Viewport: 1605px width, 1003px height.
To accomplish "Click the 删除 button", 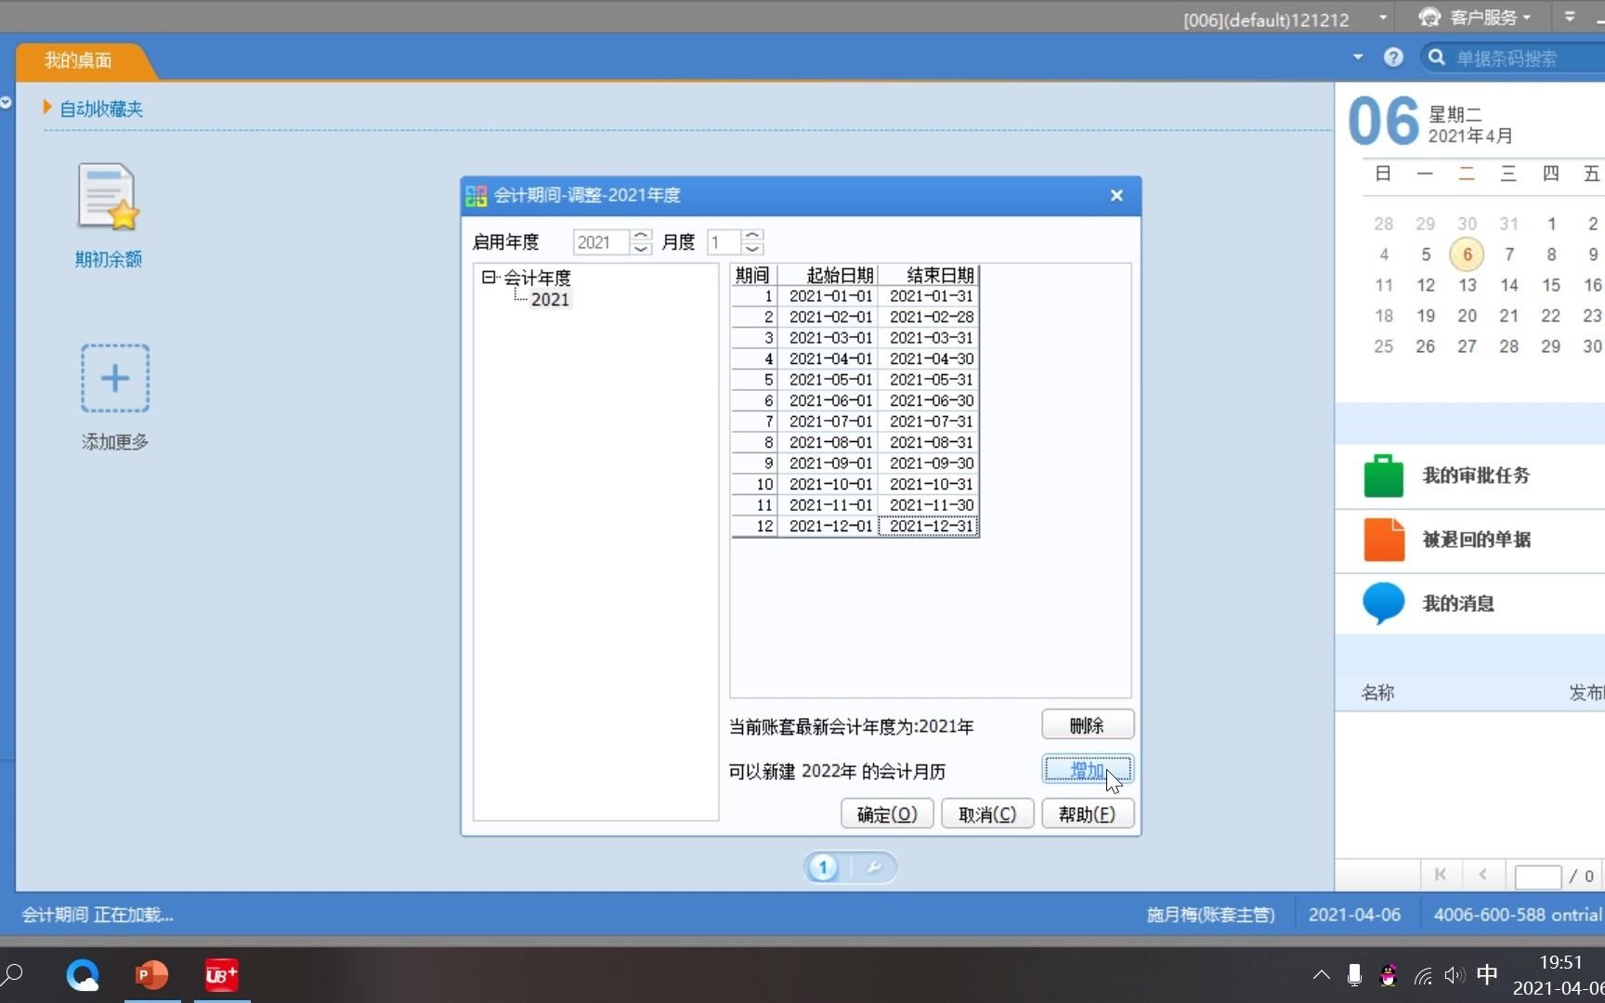I will (x=1088, y=725).
